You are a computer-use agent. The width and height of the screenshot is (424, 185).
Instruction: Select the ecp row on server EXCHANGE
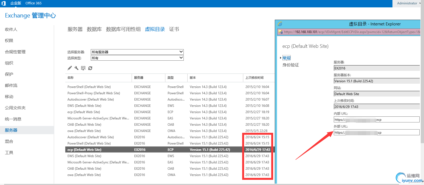[x=170, y=112]
